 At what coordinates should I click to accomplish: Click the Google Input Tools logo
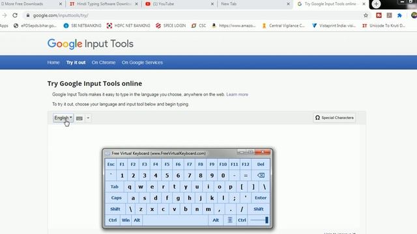[x=91, y=44]
